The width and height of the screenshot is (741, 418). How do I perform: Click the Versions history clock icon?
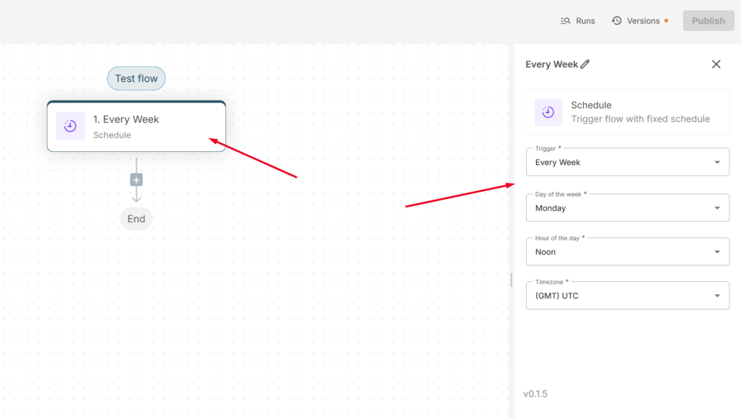click(x=617, y=21)
